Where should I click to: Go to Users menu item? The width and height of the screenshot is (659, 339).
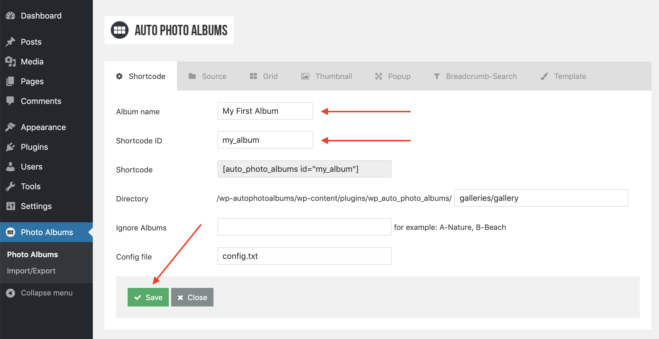[x=46, y=167]
